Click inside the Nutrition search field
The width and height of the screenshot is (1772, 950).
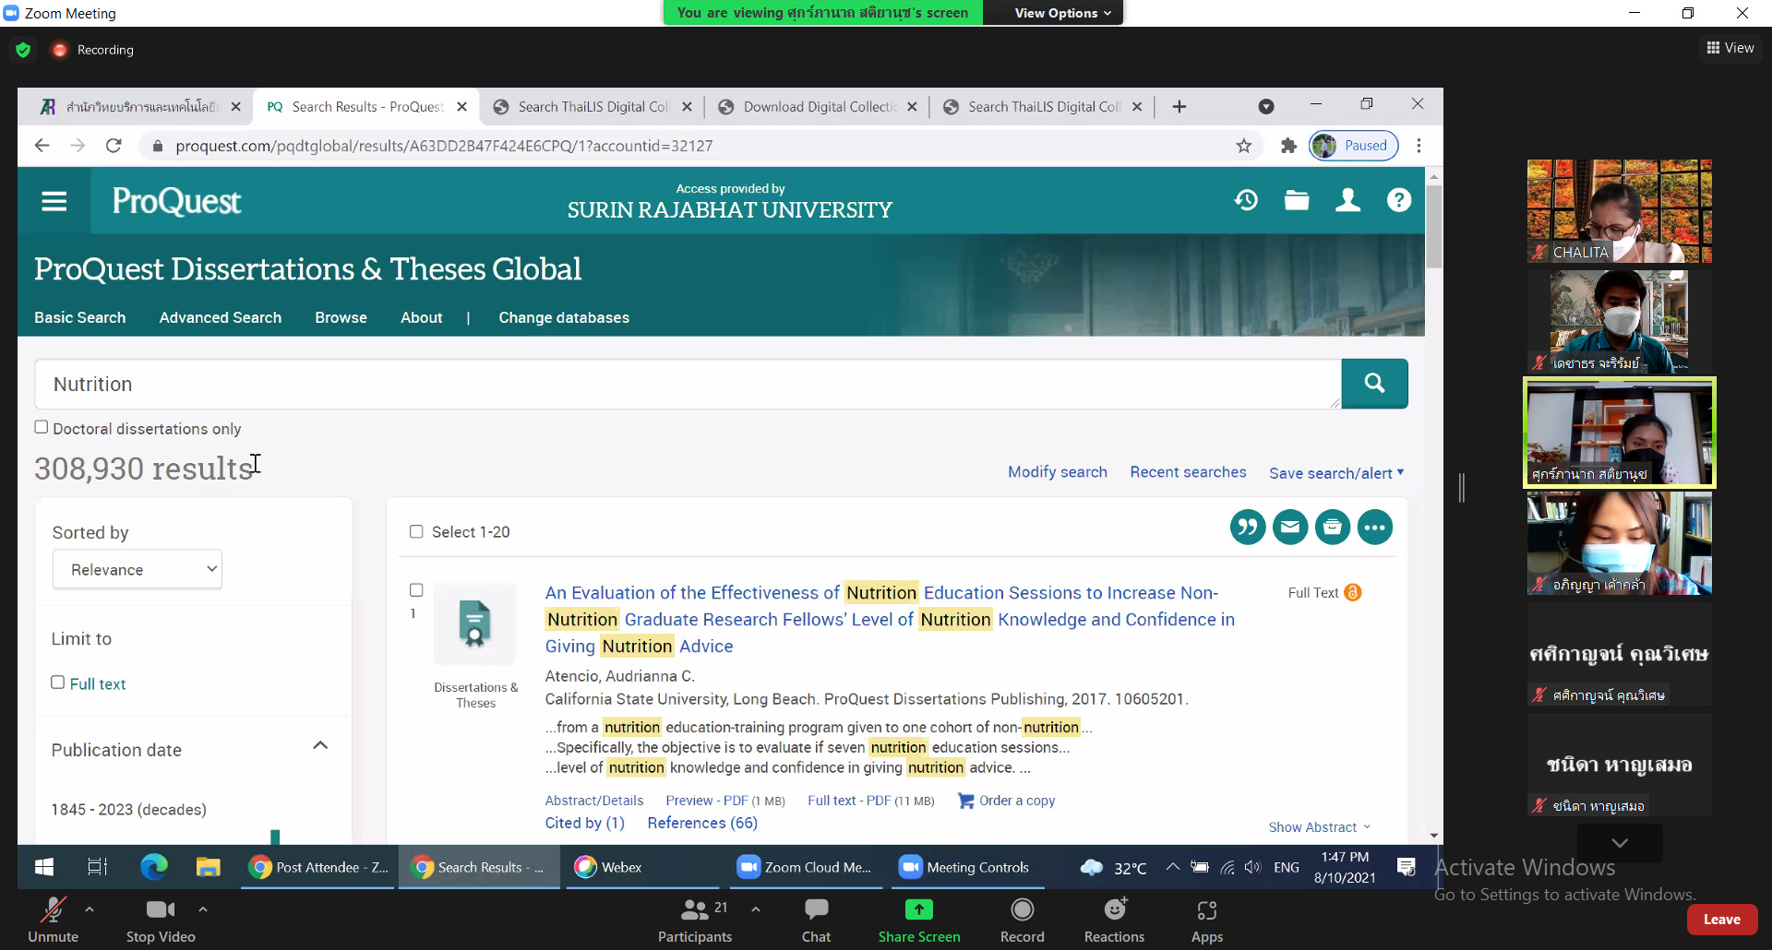click(x=683, y=385)
